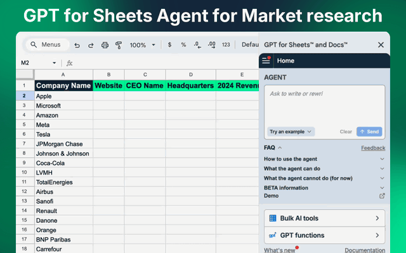Screen dimensions: 406x253
Task: Select column C header
Action: click(x=145, y=75)
